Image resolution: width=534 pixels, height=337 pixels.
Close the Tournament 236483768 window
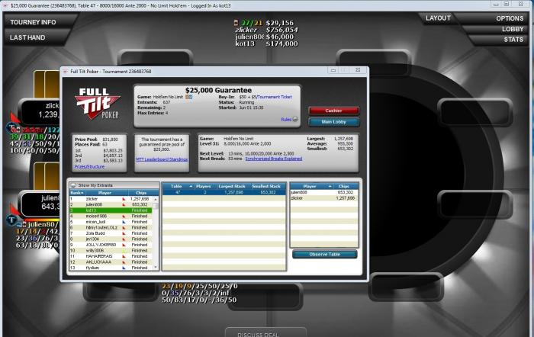point(358,70)
